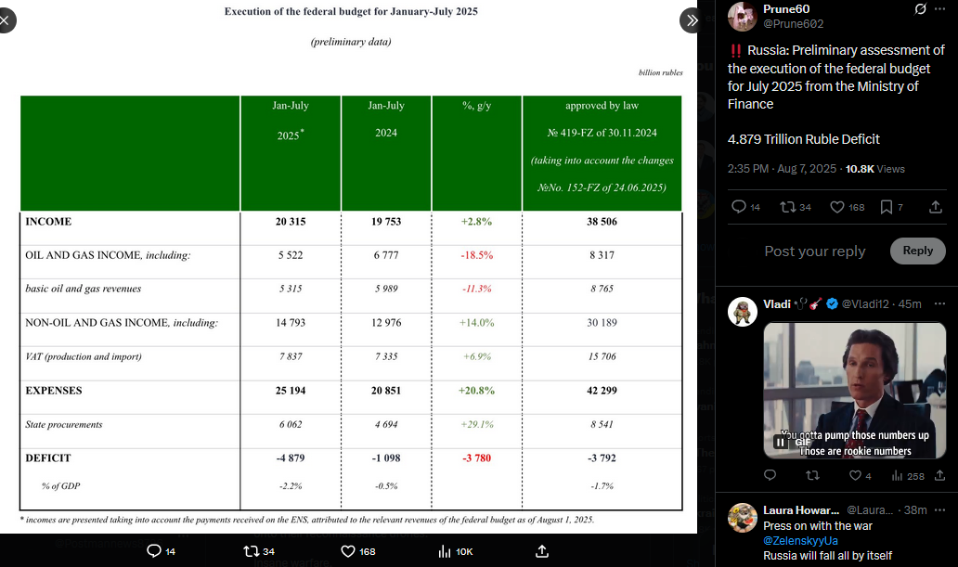Viewport: 958px width, 567px height.
Task: Click the -18.5% oil and gas value
Action: (x=476, y=255)
